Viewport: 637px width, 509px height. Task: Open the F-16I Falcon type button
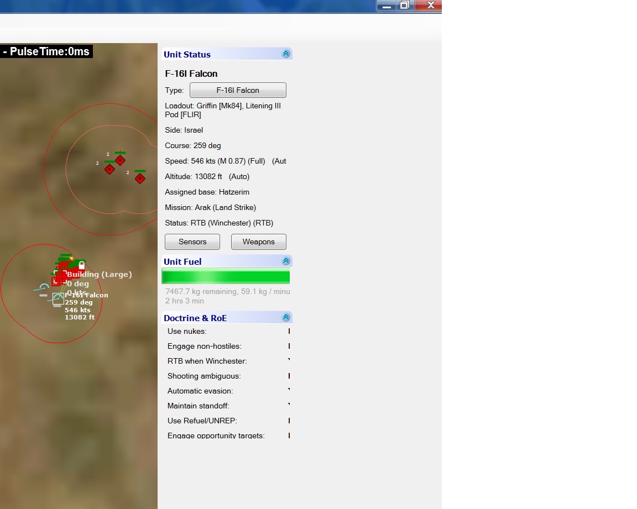tap(238, 90)
